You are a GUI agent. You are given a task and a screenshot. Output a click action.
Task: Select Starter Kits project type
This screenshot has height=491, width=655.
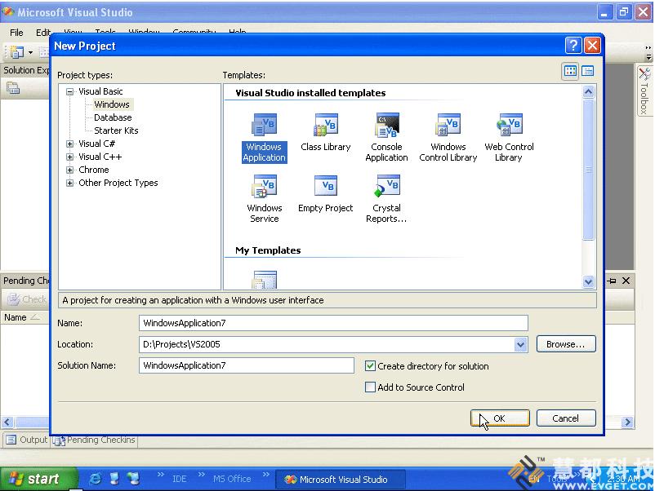click(116, 130)
